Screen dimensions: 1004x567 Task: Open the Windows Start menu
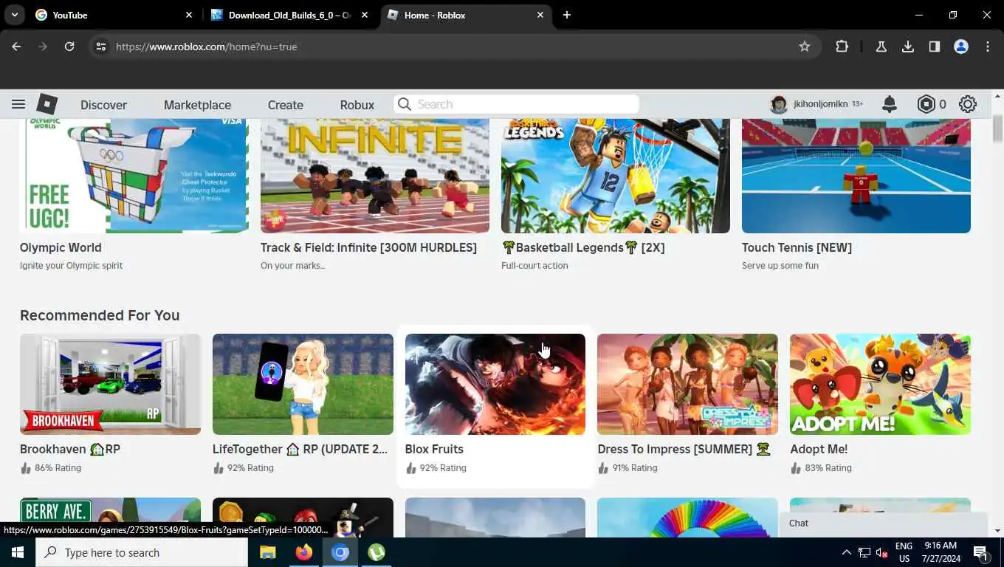[17, 552]
